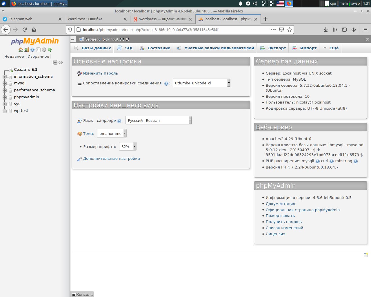Click the Пожертвовать link
The height and width of the screenshot is (297, 371).
(280, 216)
